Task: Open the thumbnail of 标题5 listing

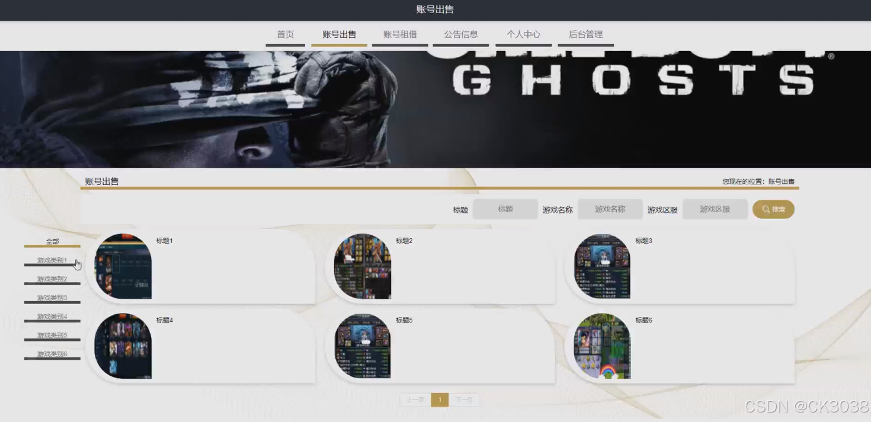Action: pyautogui.click(x=363, y=346)
